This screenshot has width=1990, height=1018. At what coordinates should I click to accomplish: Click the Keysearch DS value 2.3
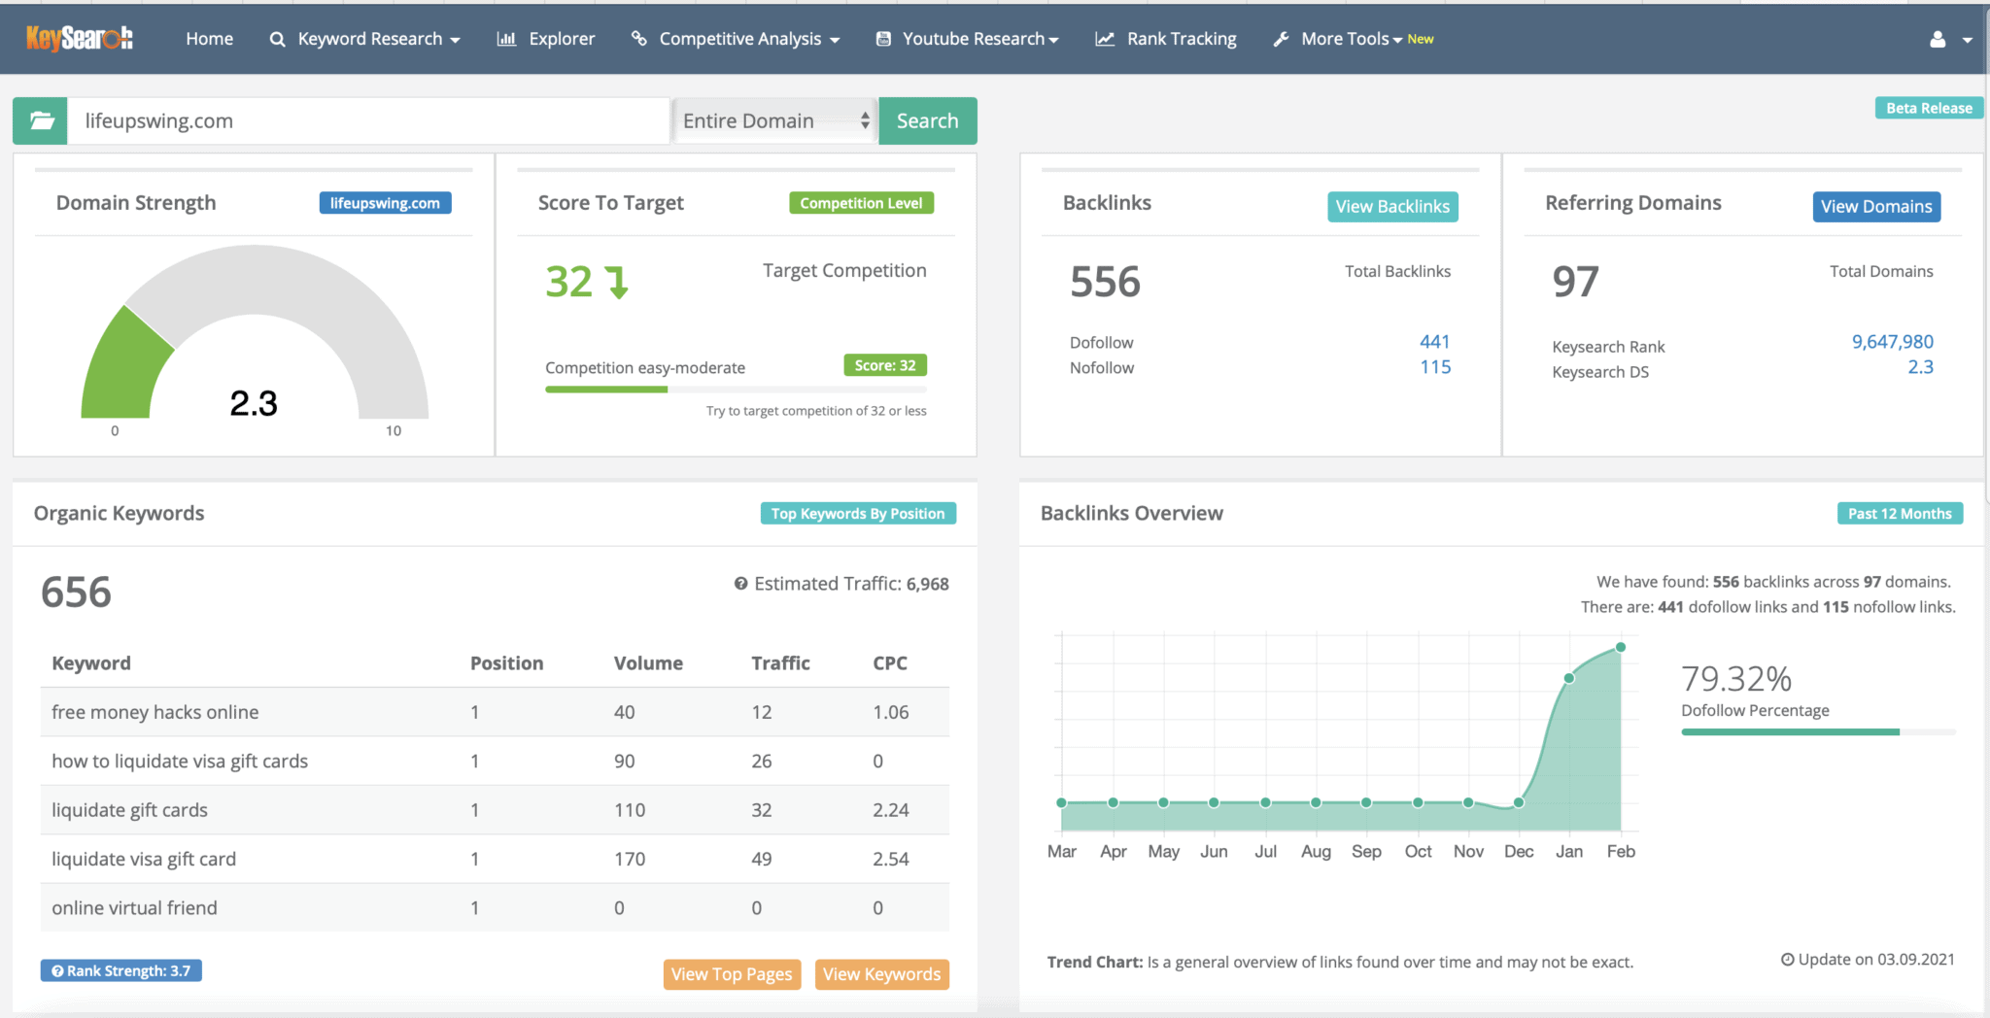(x=1920, y=367)
